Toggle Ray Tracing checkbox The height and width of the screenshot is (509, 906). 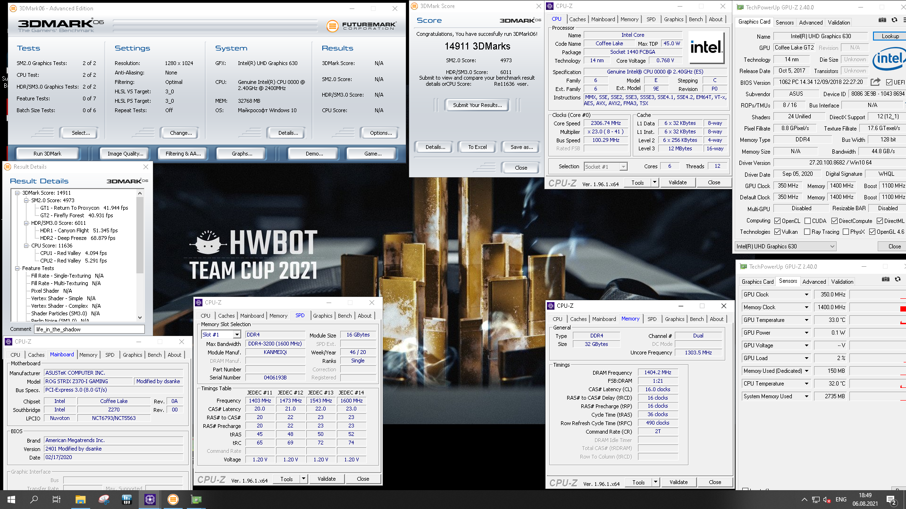807,232
